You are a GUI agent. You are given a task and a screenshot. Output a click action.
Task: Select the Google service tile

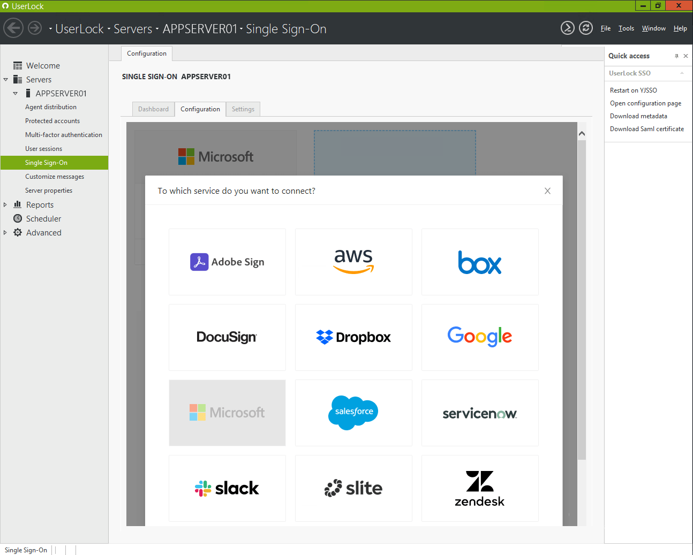coord(480,337)
